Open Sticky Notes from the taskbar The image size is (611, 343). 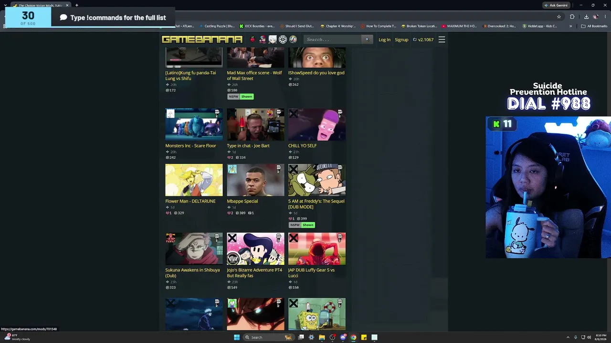click(x=364, y=337)
